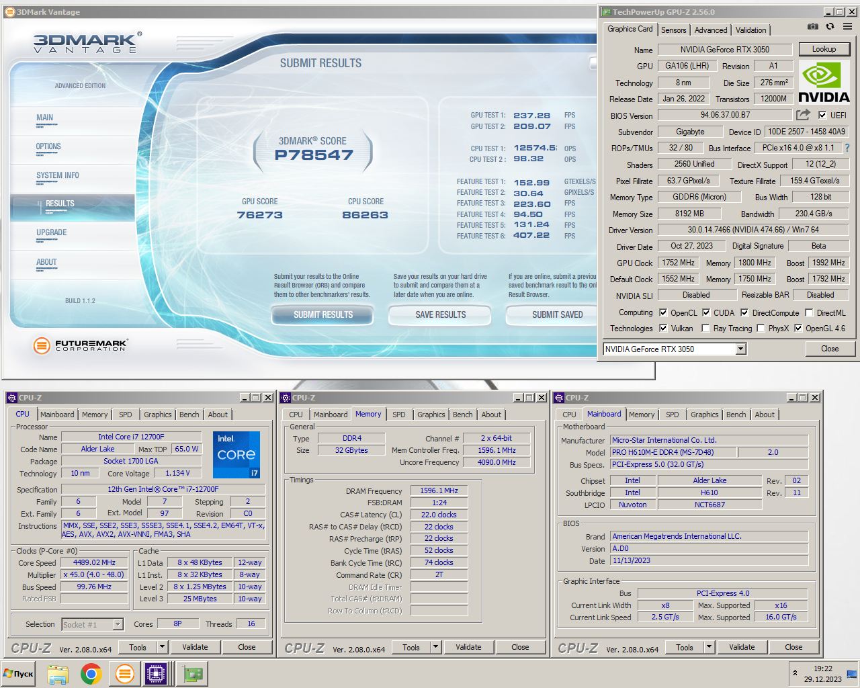Switch to GPU-Z taskbar icon
Image resolution: width=860 pixels, height=688 pixels.
193,674
